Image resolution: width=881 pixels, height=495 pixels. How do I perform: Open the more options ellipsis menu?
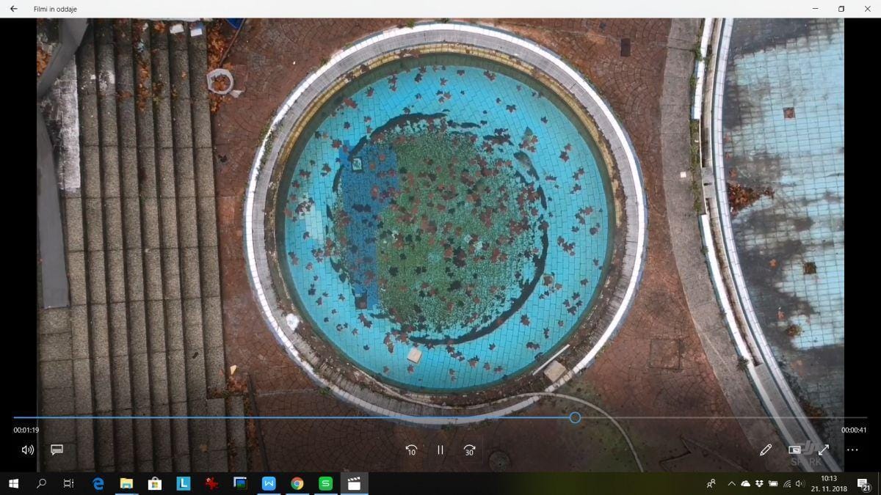coord(852,450)
